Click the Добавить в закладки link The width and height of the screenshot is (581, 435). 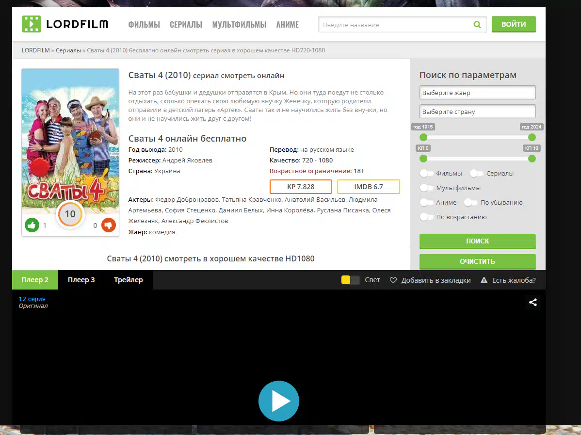click(x=436, y=280)
